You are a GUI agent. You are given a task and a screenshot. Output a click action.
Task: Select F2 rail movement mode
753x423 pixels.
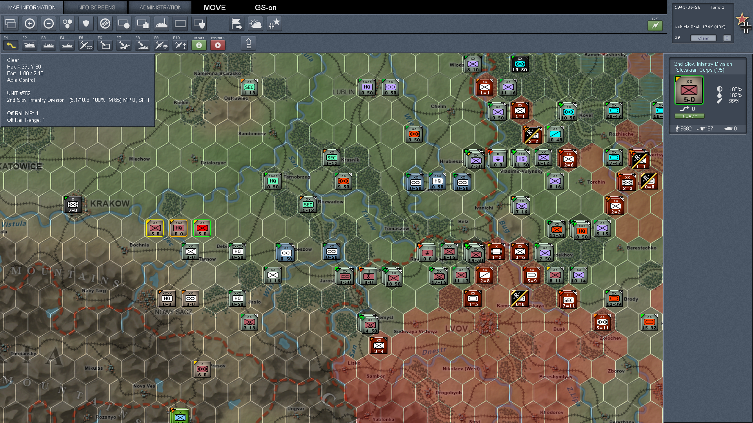[30, 45]
